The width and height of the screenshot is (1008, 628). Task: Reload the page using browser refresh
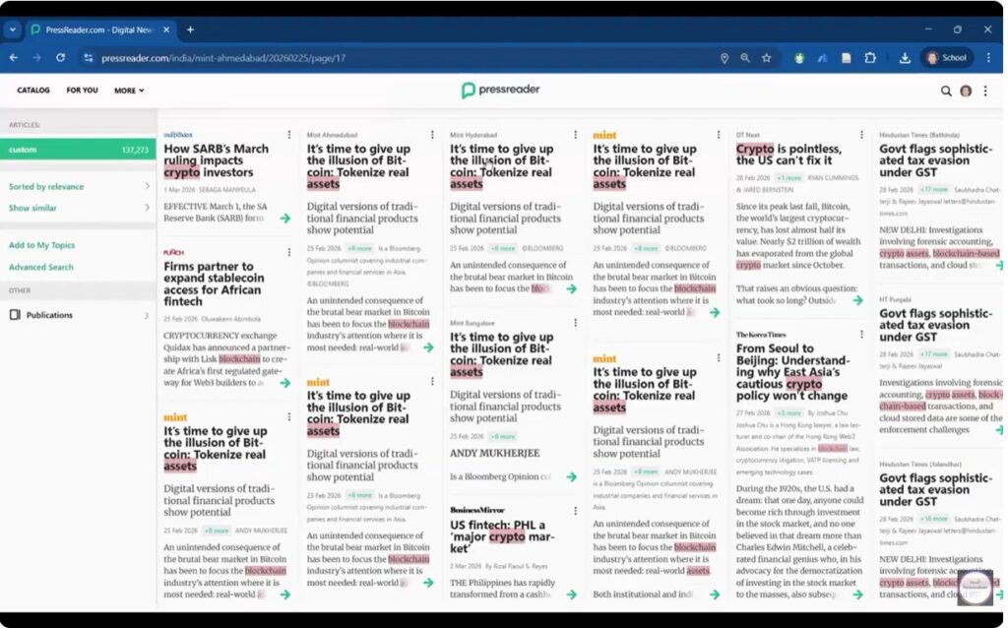[x=61, y=58]
